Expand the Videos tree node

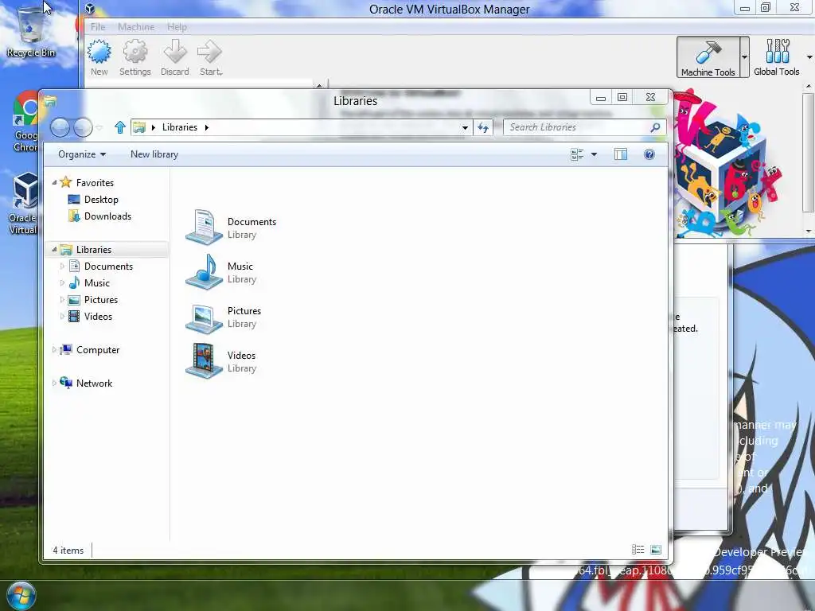tap(62, 317)
